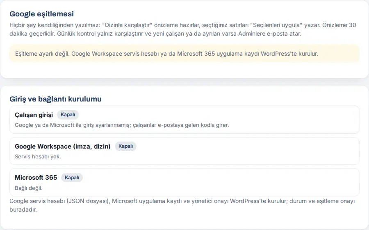Select the 'Google Workspace (imza, dizin)' title

pyautogui.click(x=62, y=147)
